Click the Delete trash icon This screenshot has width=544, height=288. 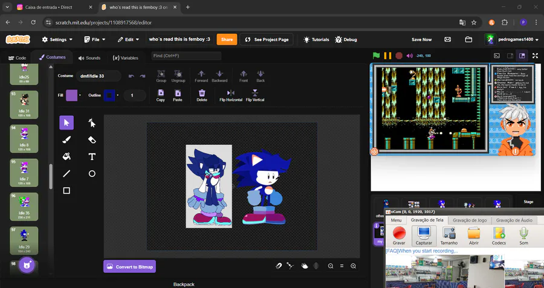[202, 95]
